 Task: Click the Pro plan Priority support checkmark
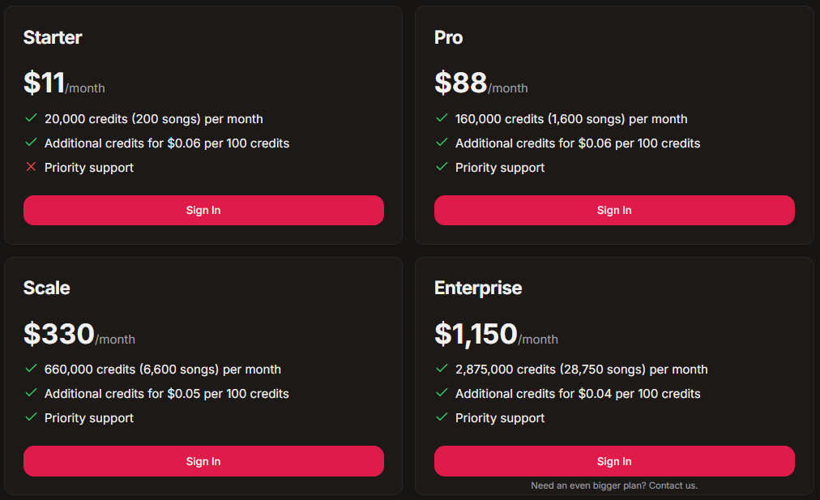442,167
